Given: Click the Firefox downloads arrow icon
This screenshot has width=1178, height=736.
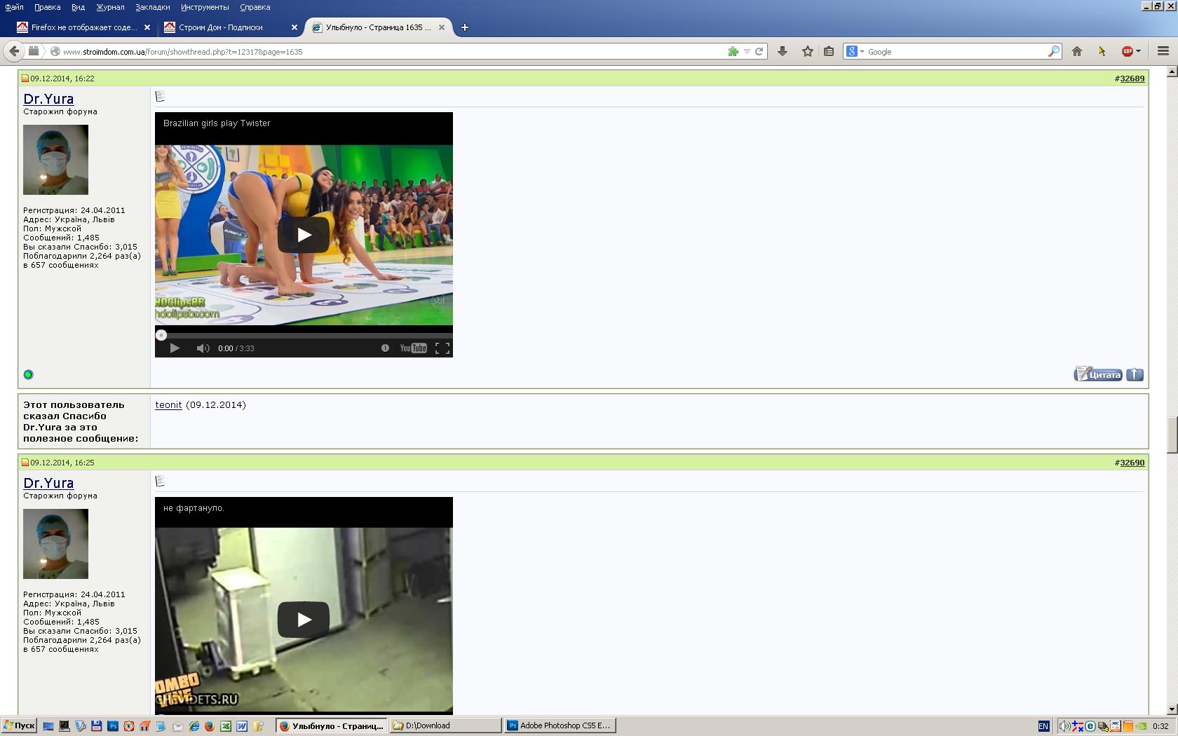Looking at the screenshot, I should coord(783,51).
